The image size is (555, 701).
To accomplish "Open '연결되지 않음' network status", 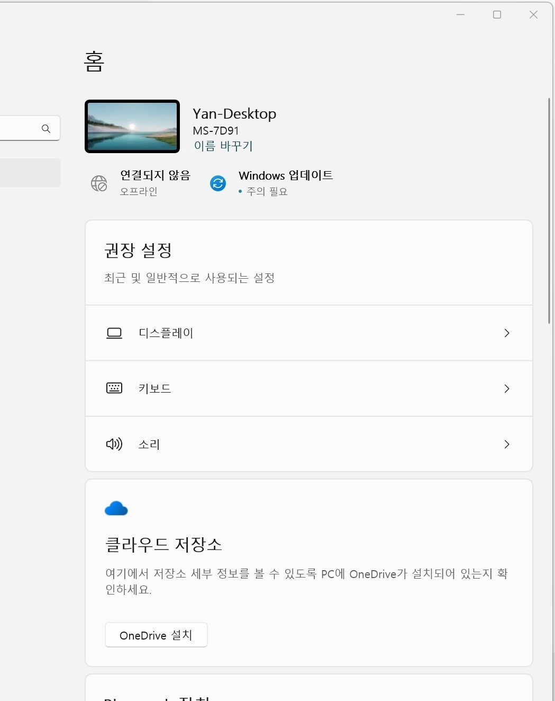I will (x=155, y=175).
